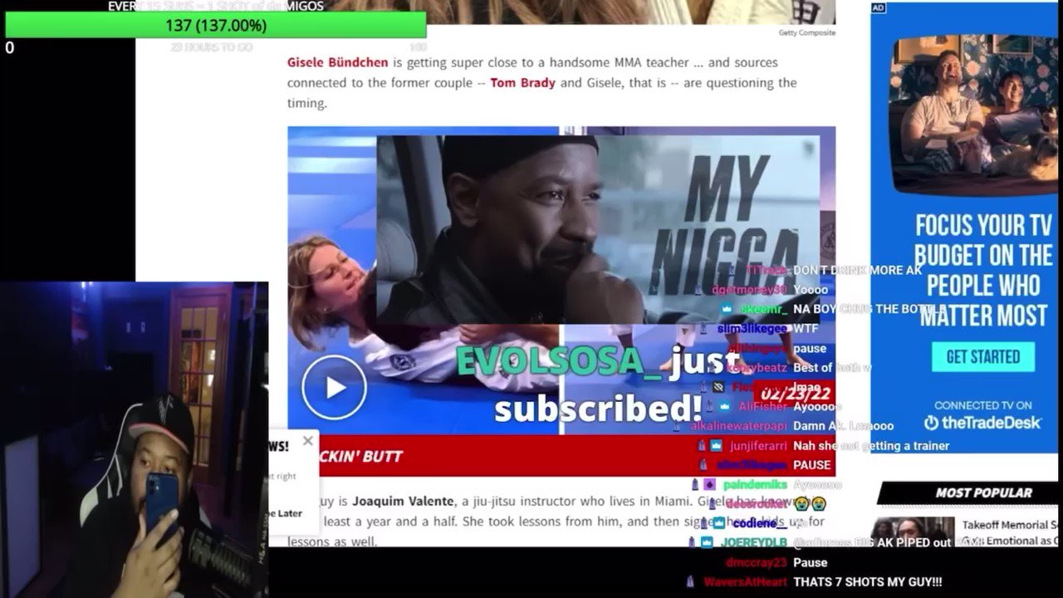Click paindemiks's username in chat
This screenshot has height=598, width=1063.
click(755, 485)
